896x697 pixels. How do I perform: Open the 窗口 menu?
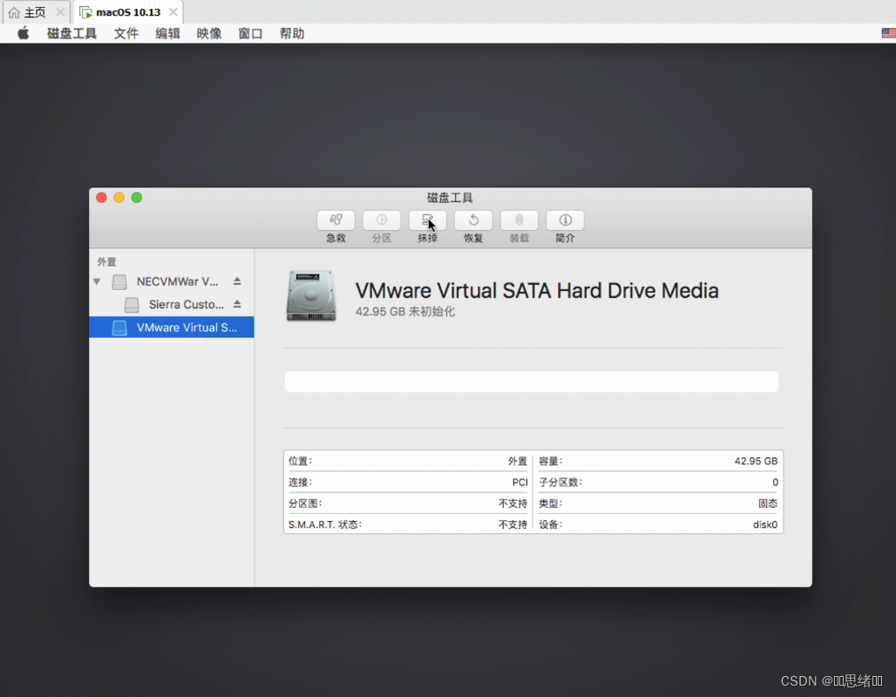250,33
